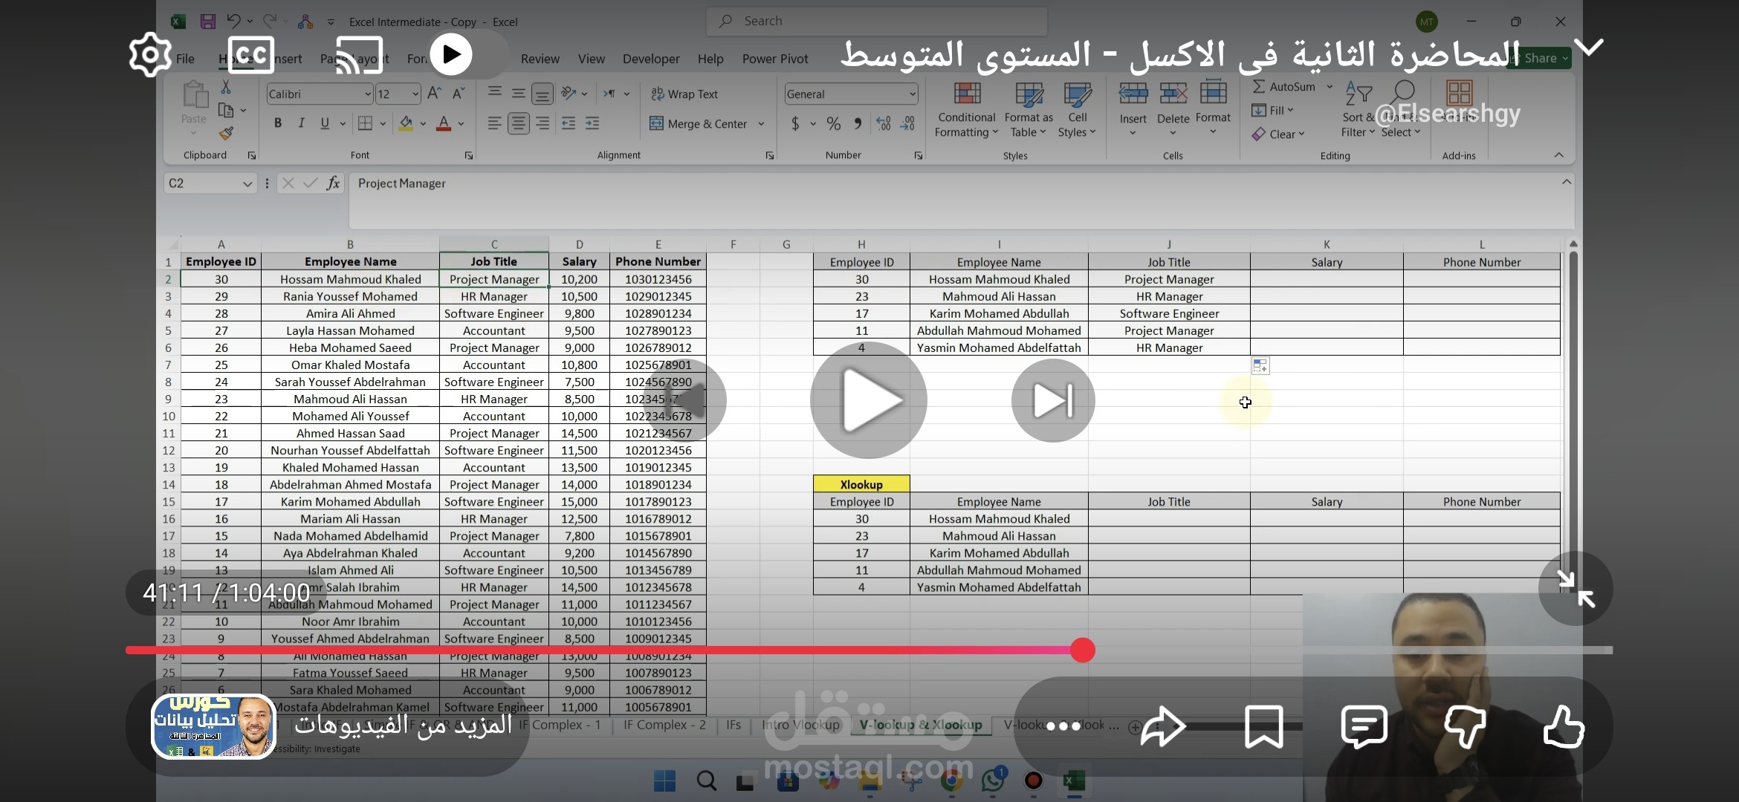Share the video arrow icon

[1163, 726]
